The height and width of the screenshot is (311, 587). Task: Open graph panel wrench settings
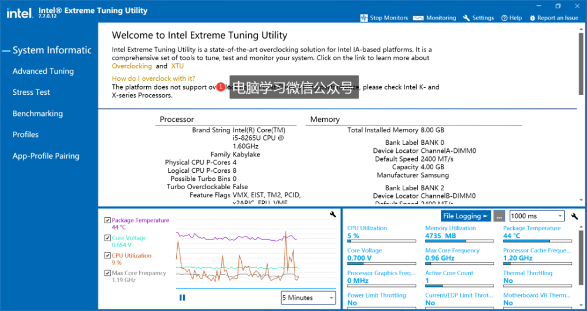[x=333, y=215]
